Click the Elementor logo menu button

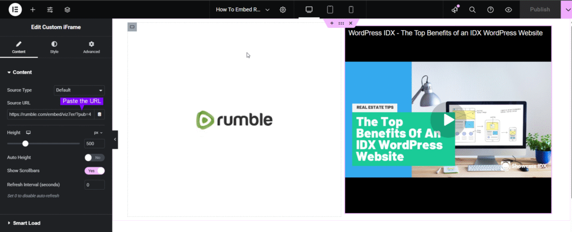pyautogui.click(x=15, y=9)
